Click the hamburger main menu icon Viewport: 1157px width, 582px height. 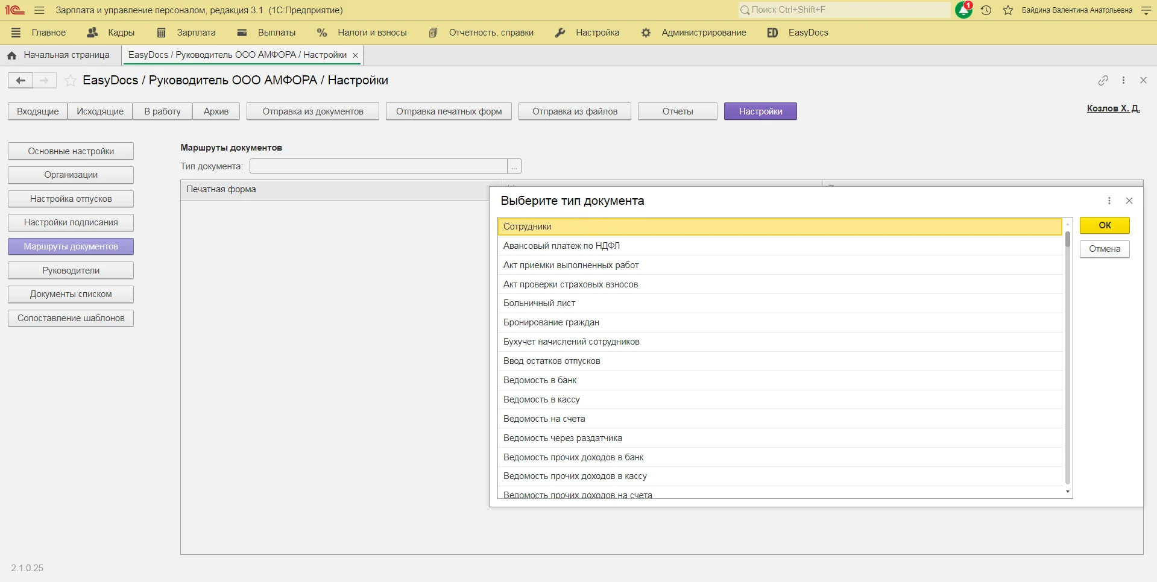pos(39,10)
